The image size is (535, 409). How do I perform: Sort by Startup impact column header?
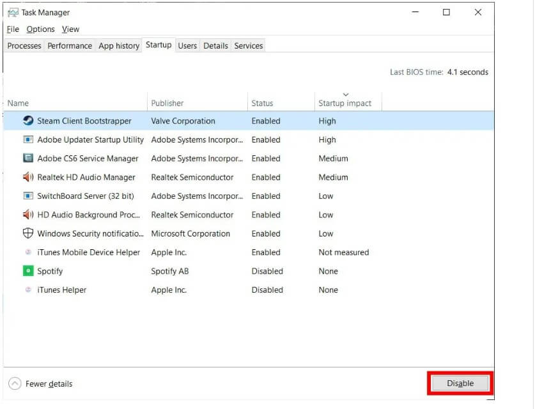[x=345, y=103]
